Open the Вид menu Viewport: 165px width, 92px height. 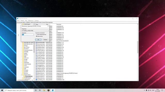click(26, 21)
